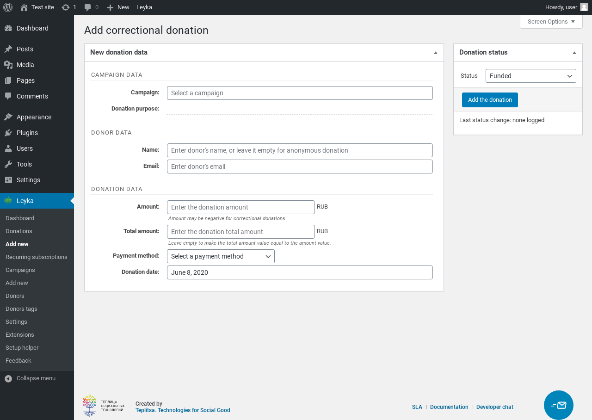Open Donors tags menu item

pyautogui.click(x=21, y=309)
